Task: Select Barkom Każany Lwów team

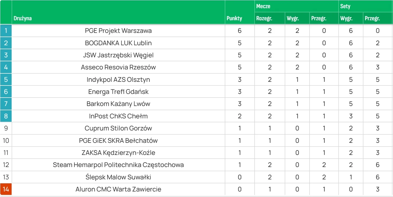Action: tap(118, 104)
